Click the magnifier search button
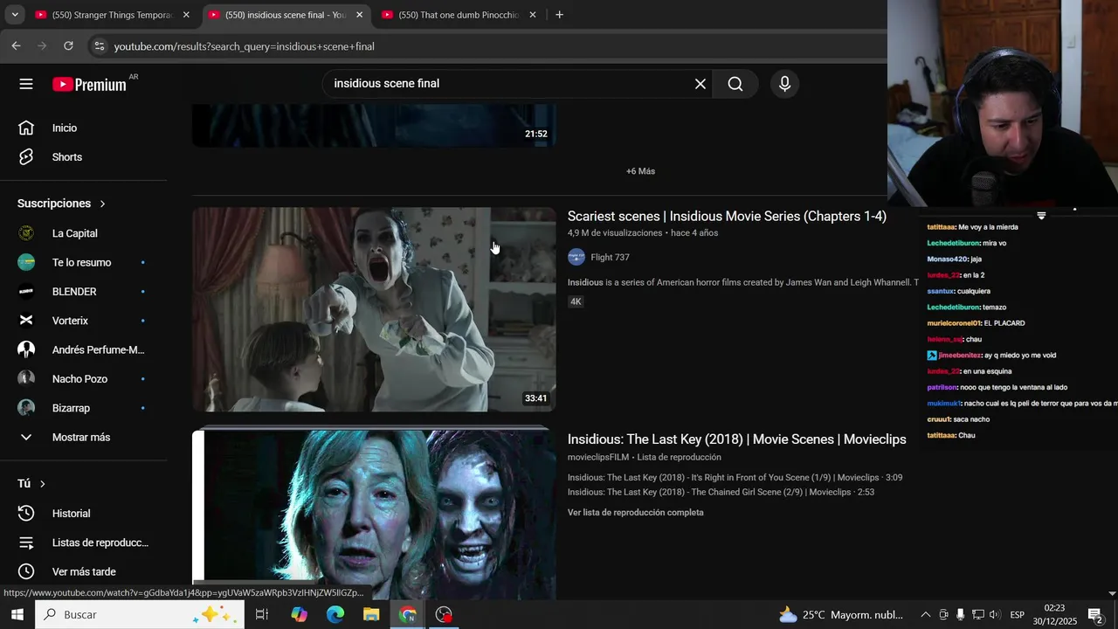This screenshot has width=1118, height=629. (735, 84)
